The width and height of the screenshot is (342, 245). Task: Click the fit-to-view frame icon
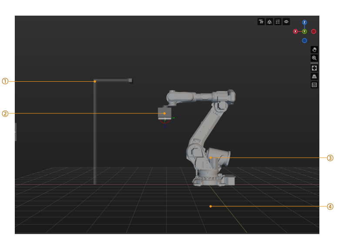pyautogui.click(x=314, y=68)
